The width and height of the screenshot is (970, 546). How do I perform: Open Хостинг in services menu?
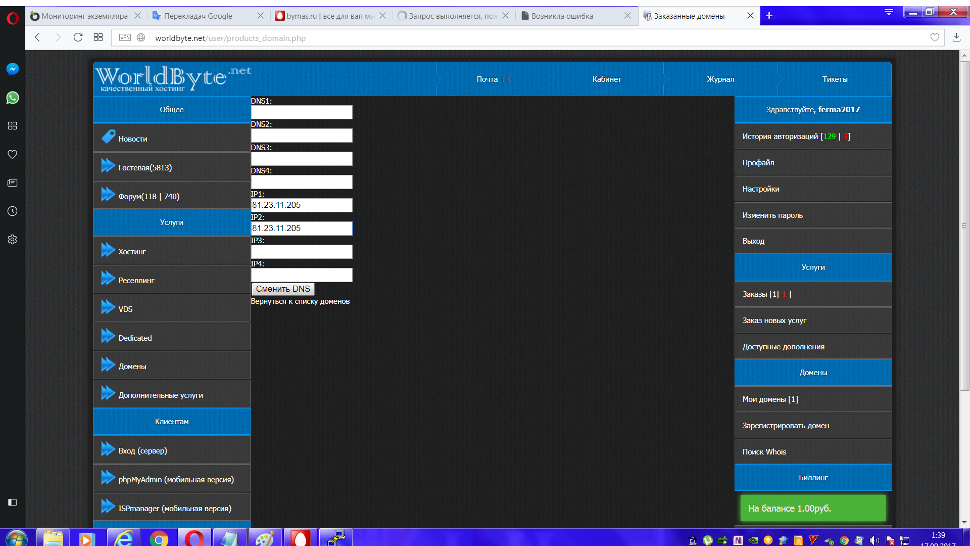pyautogui.click(x=132, y=252)
